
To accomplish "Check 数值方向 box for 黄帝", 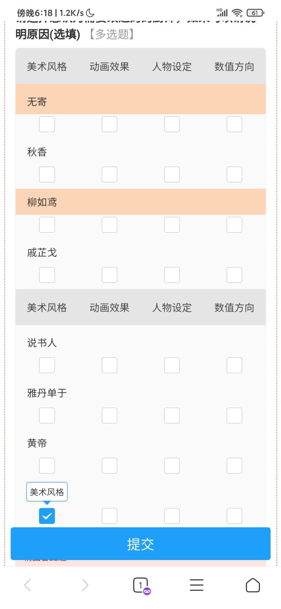I will pos(234,465).
